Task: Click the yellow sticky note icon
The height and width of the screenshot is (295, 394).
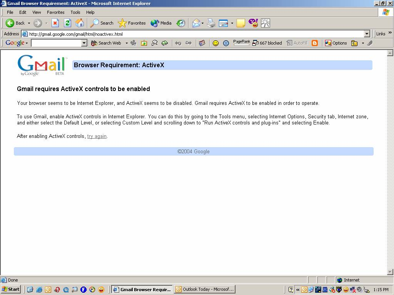Action: [x=241, y=23]
